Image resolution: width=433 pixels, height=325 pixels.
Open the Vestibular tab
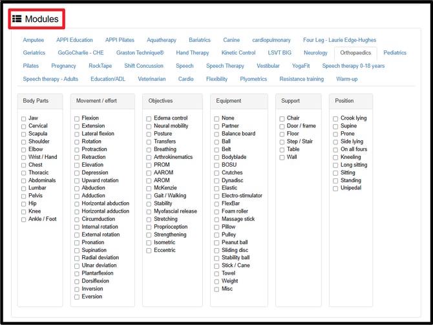[268, 66]
